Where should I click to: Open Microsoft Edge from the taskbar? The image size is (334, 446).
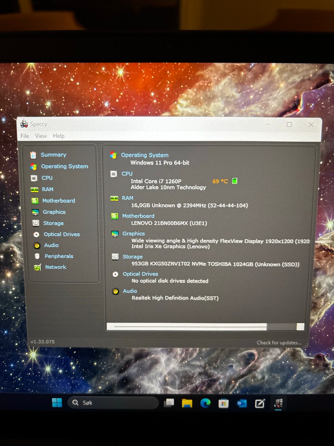(x=205, y=403)
